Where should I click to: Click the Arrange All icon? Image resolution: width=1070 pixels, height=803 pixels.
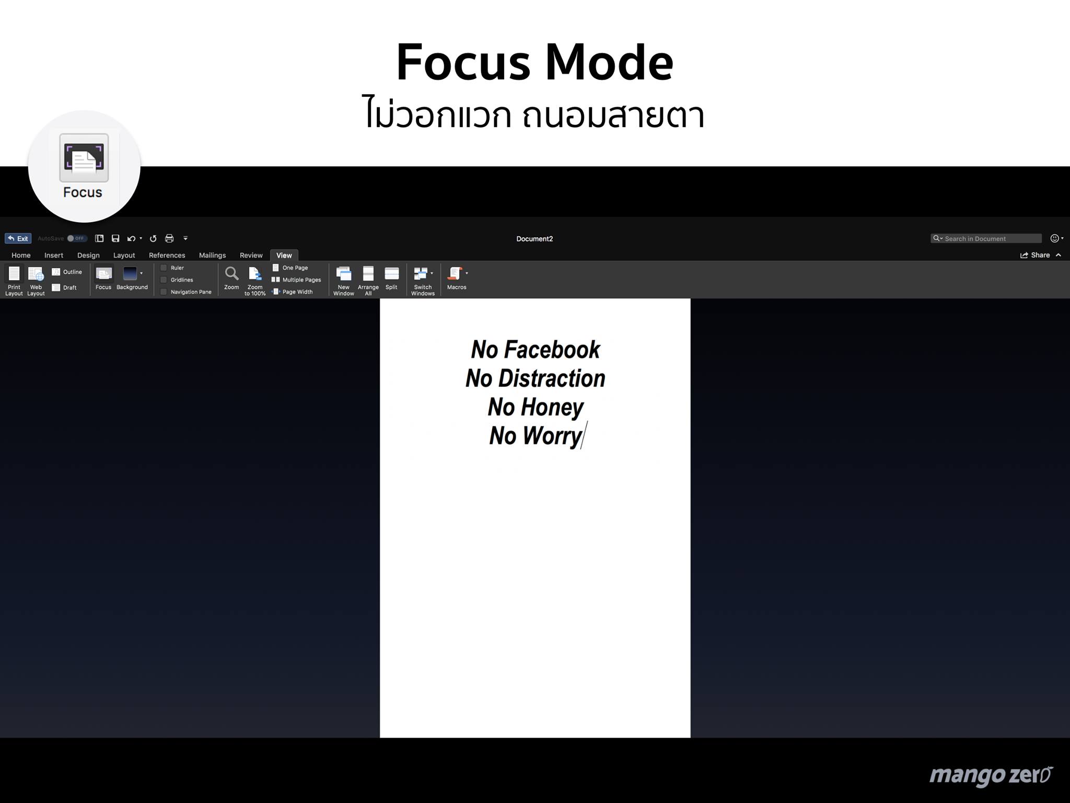point(368,274)
